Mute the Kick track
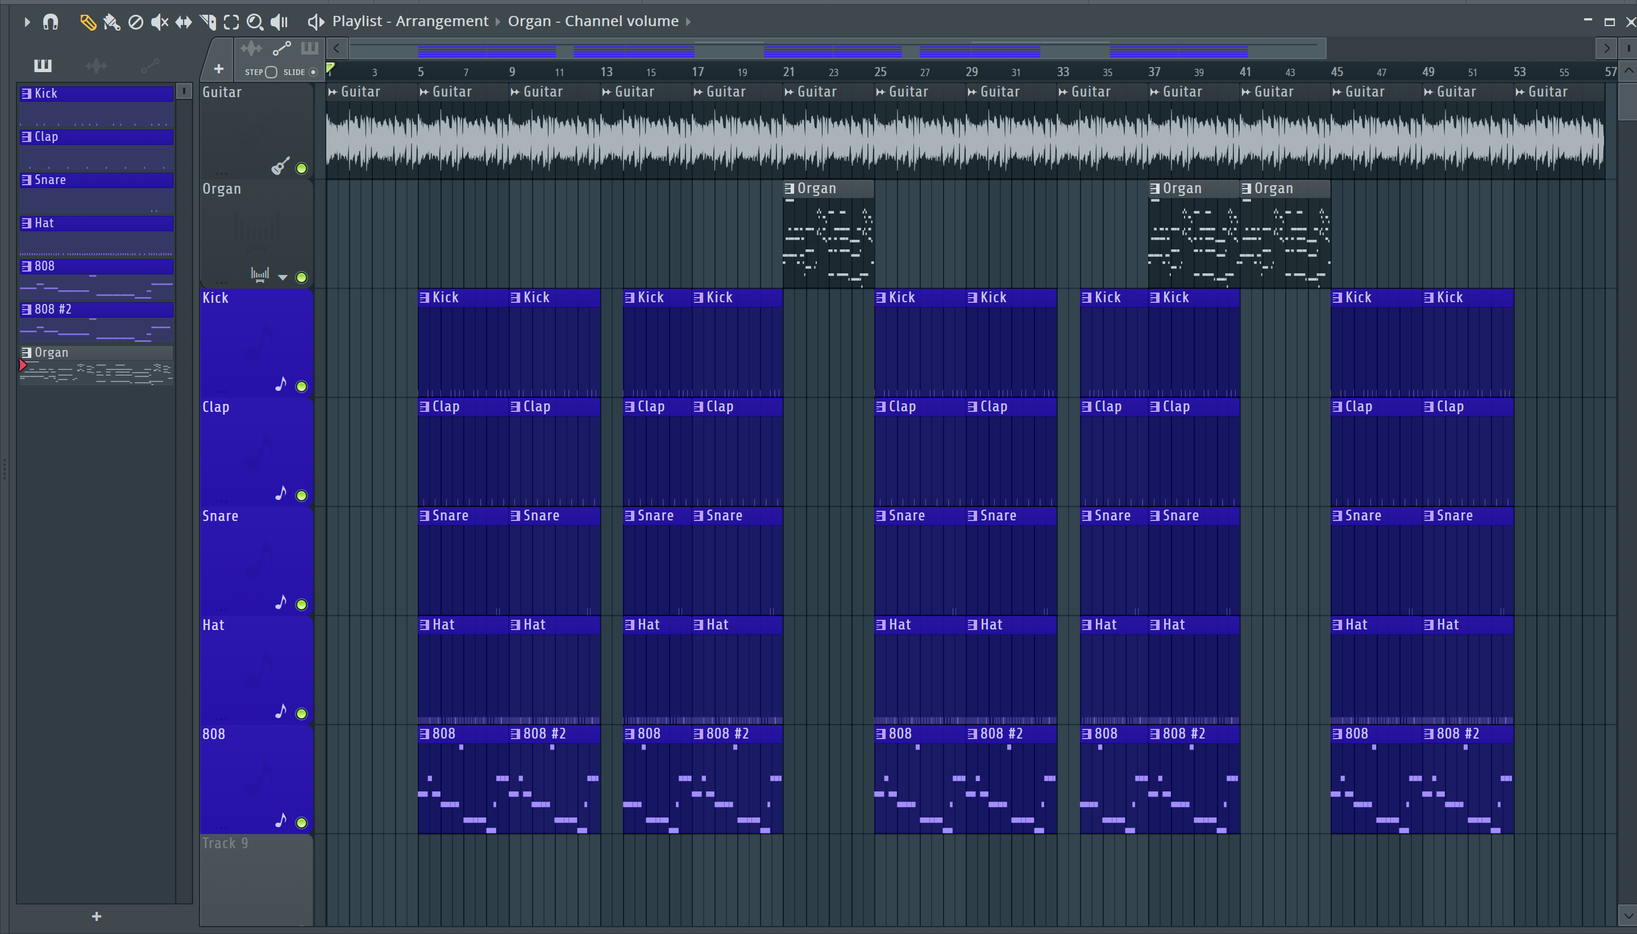 point(301,387)
